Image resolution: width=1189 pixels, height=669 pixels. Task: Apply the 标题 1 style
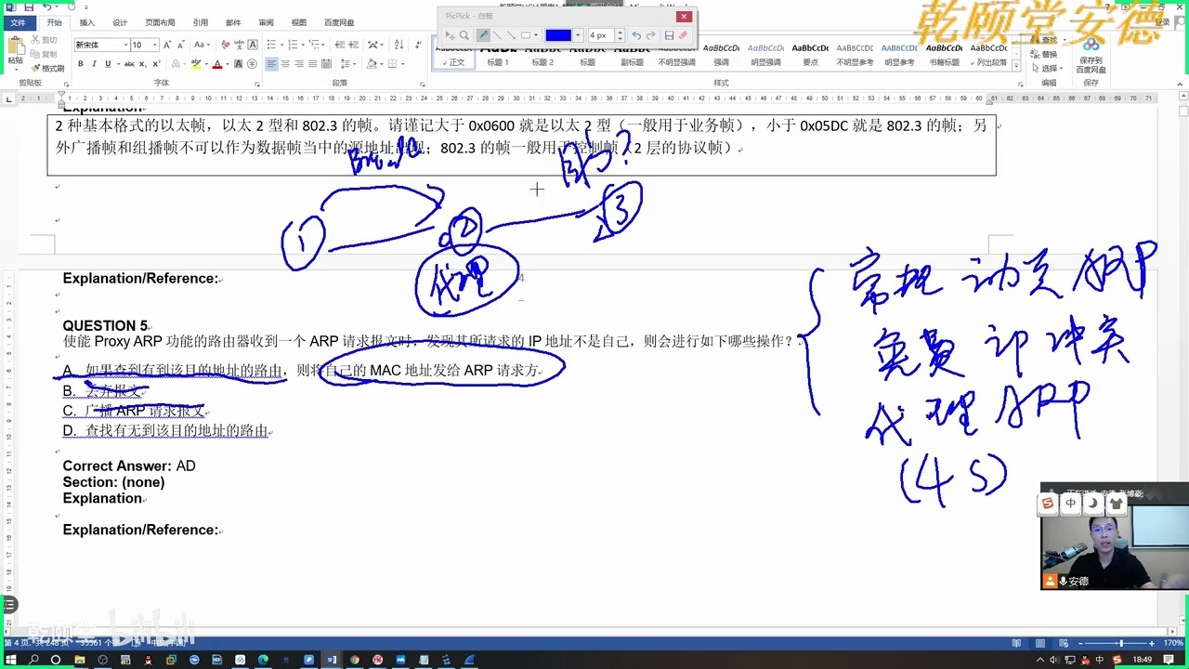pos(498,55)
